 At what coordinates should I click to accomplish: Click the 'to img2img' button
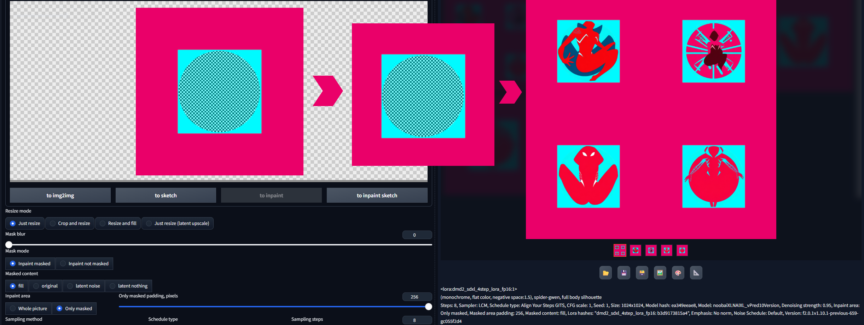(x=60, y=195)
